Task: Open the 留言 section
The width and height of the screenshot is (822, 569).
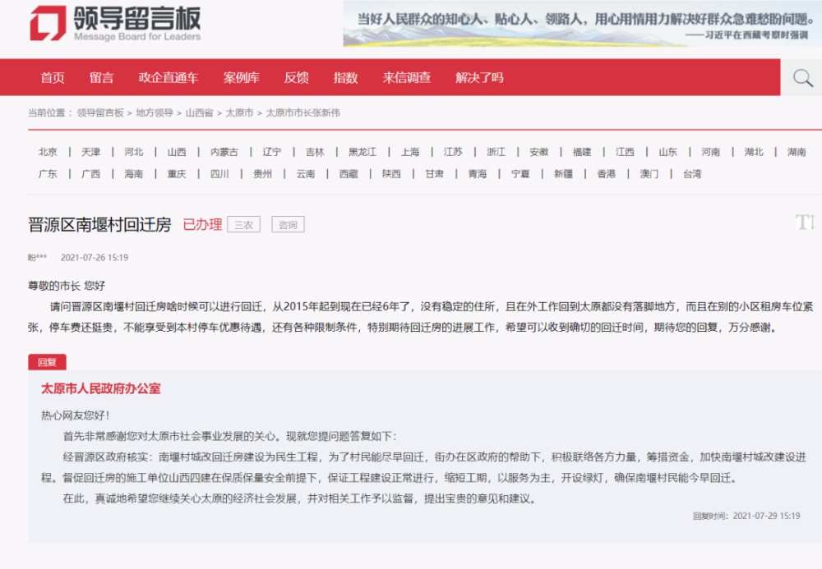Action: click(100, 77)
